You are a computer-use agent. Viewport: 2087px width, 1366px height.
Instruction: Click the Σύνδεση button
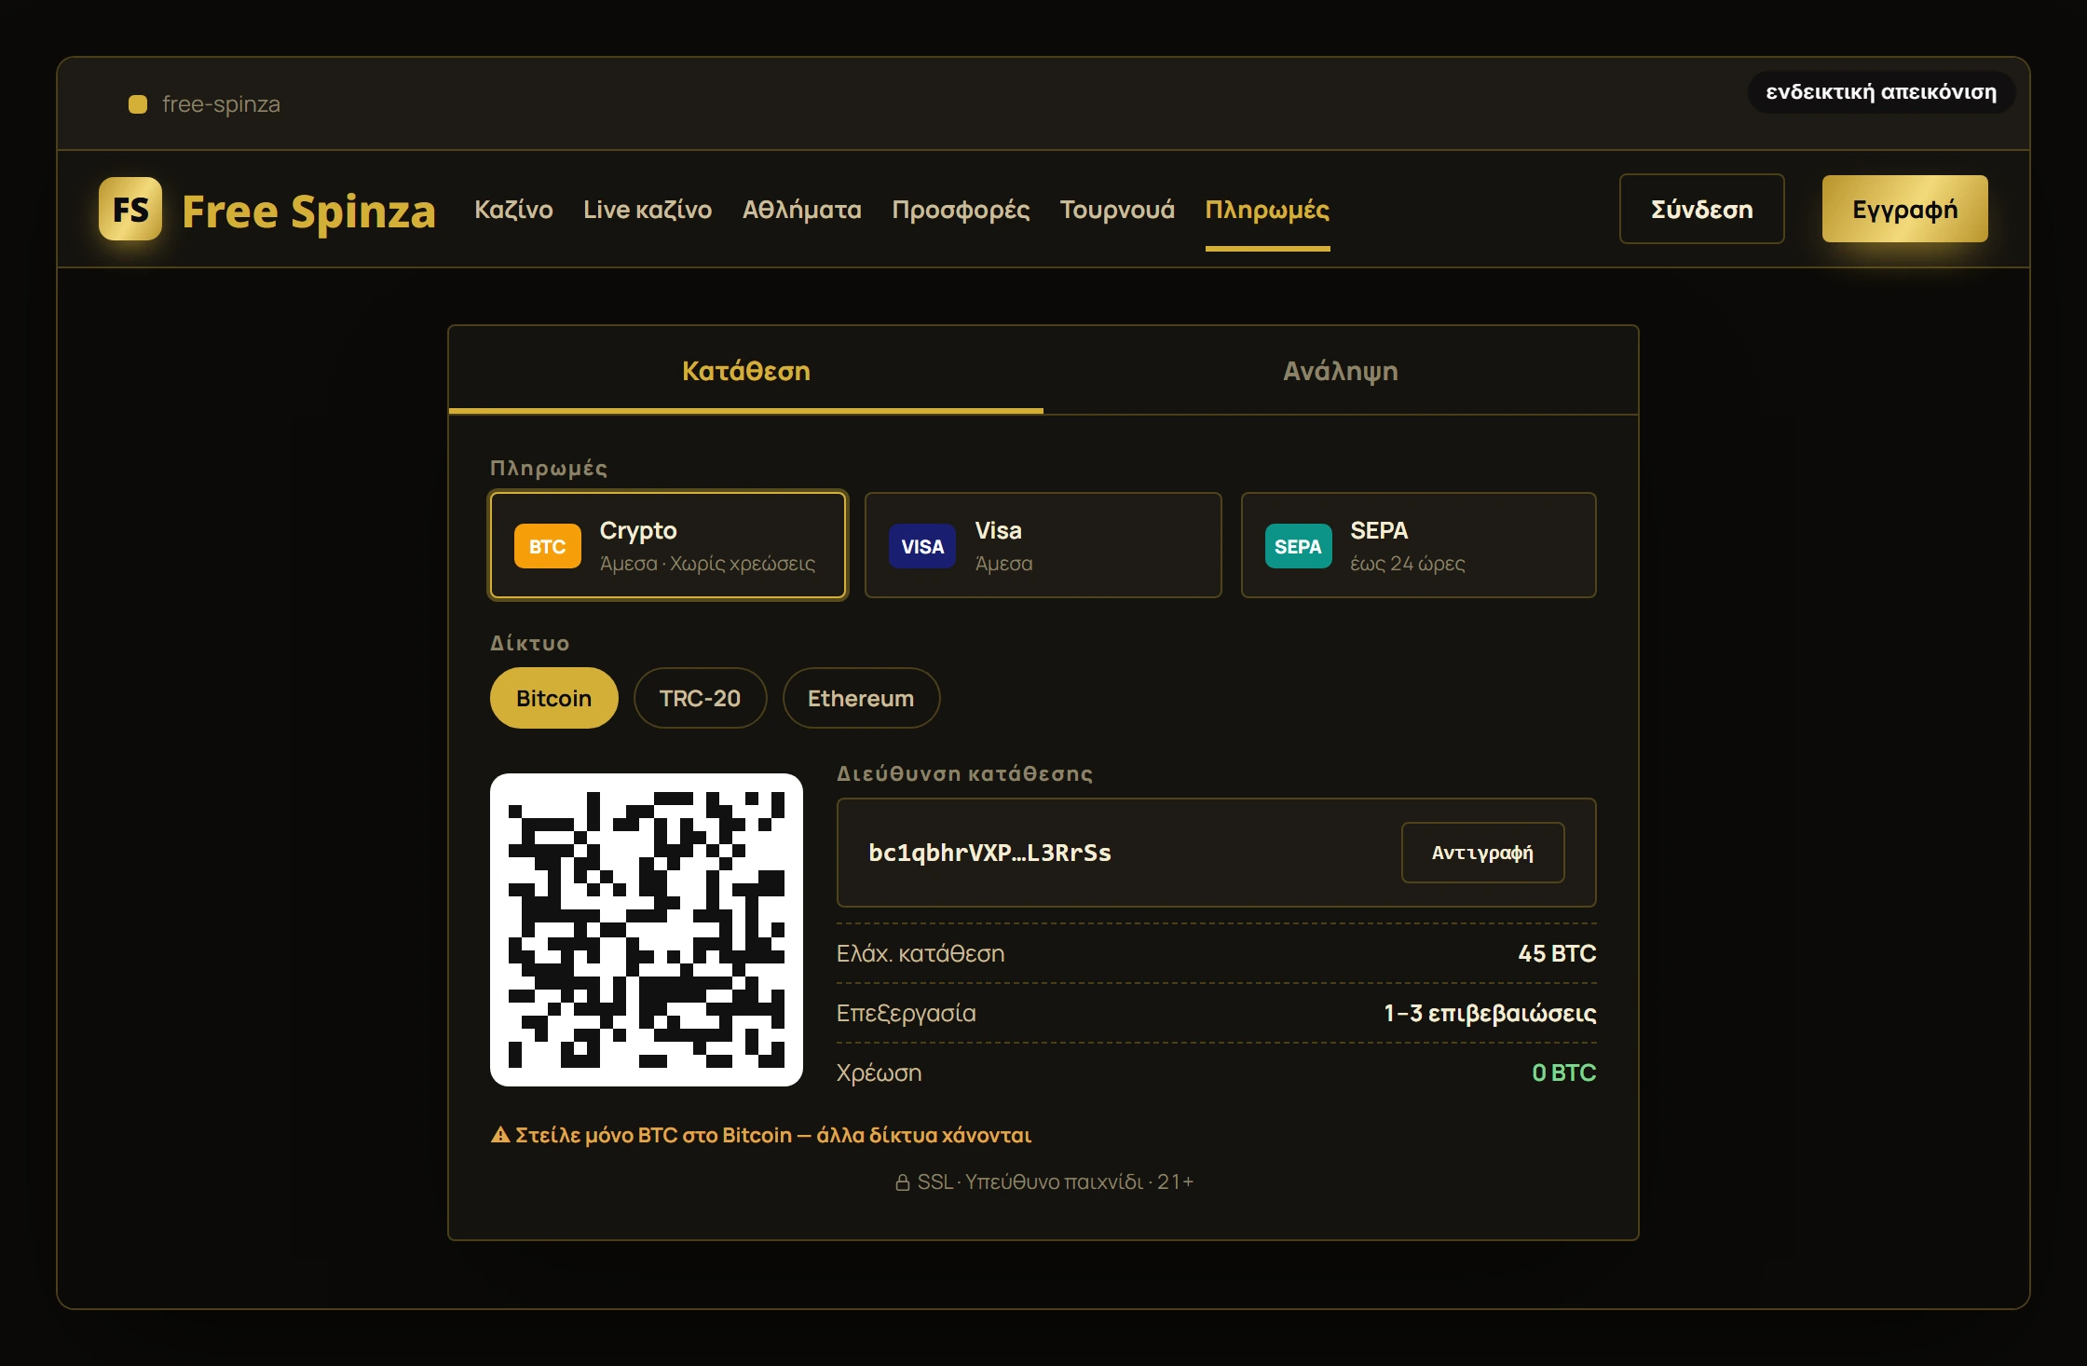pyautogui.click(x=1701, y=209)
